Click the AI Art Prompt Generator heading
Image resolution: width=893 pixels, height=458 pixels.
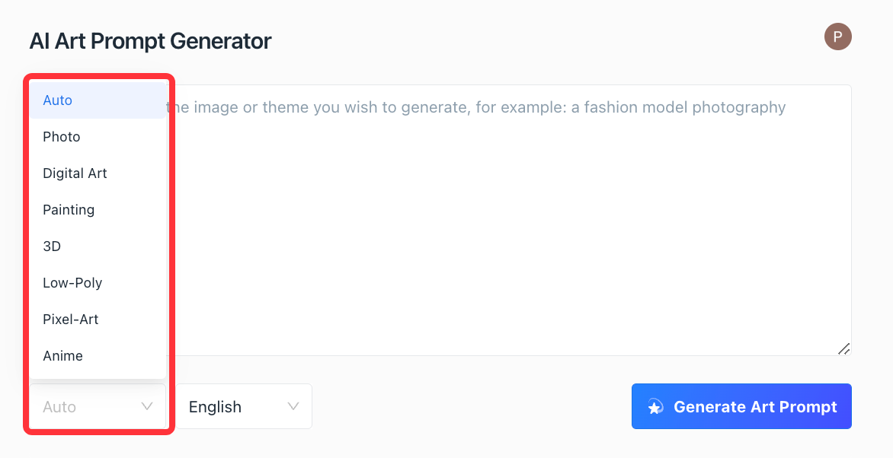click(150, 41)
